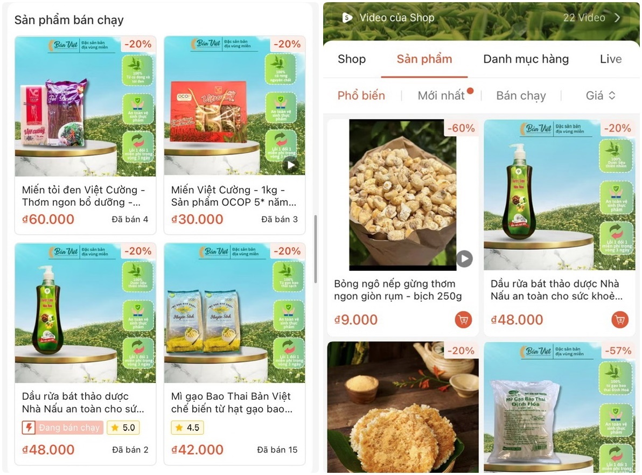Add Dầu rửa bát 48.000 to cart
642x475 pixels.
tap(619, 319)
